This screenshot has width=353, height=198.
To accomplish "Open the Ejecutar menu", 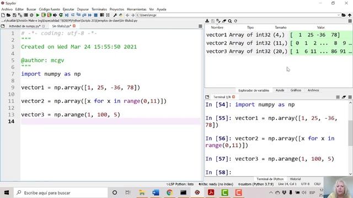I will coord(68,9).
